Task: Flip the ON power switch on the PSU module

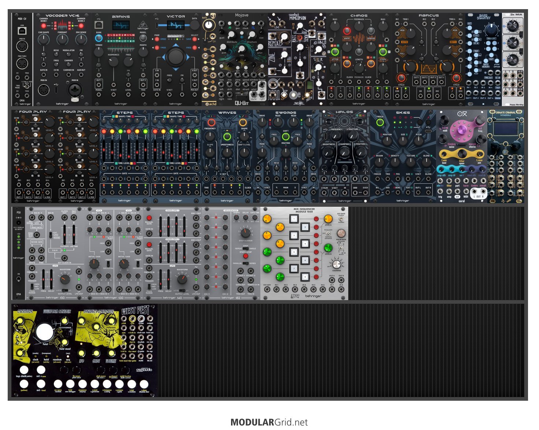Action: tap(18, 279)
